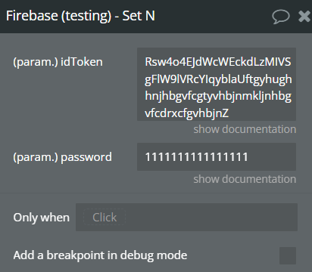Click empty area of the Only when condition box
Viewport: 312px width, 272px height.
(211, 217)
